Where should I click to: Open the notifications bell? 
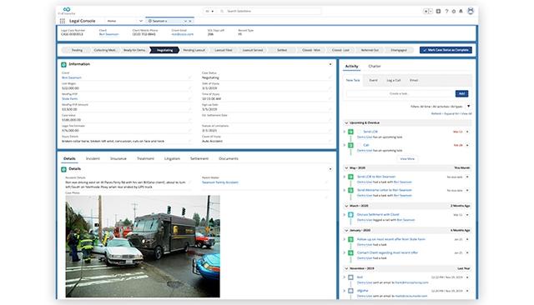pyautogui.click(x=461, y=11)
